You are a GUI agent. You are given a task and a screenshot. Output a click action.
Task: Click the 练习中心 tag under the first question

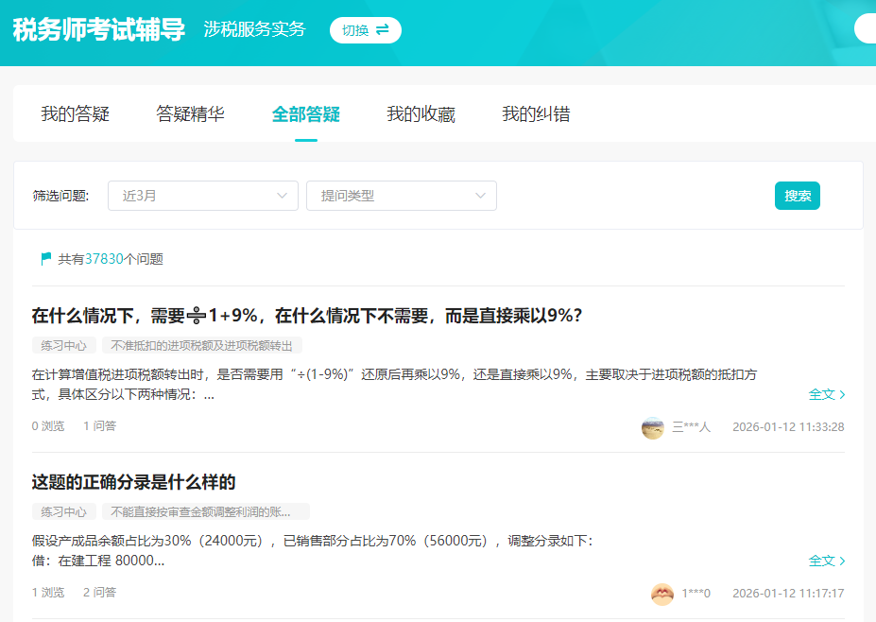[x=63, y=344]
